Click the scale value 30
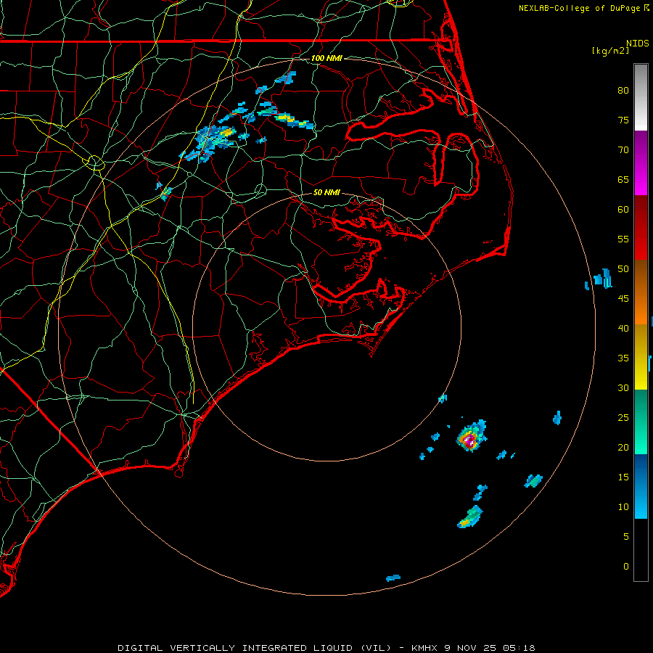The height and width of the screenshot is (653, 653). [623, 387]
